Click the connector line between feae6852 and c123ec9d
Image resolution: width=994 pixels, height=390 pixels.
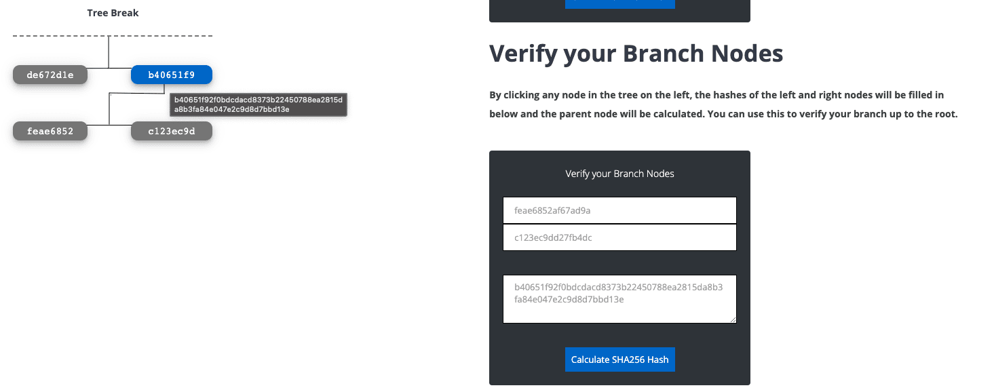[109, 125]
